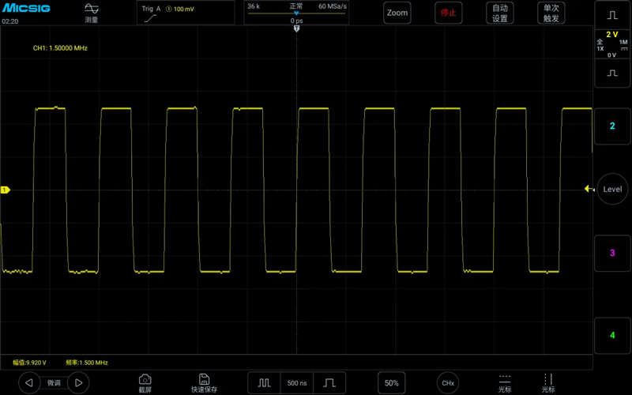Tap the quick save floppy disk icon
Screen dimensions: 632x395
pyautogui.click(x=205, y=379)
